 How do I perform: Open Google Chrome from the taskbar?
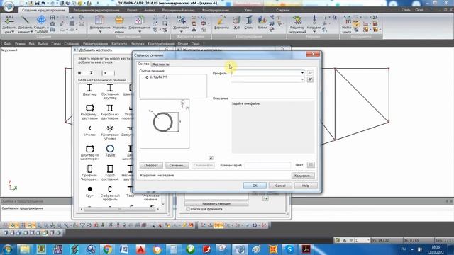[107, 249]
